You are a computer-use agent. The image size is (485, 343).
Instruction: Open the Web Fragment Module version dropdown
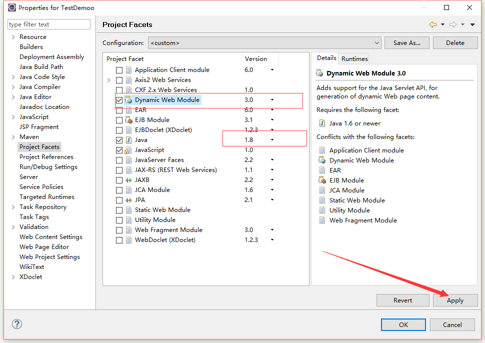[x=272, y=230]
